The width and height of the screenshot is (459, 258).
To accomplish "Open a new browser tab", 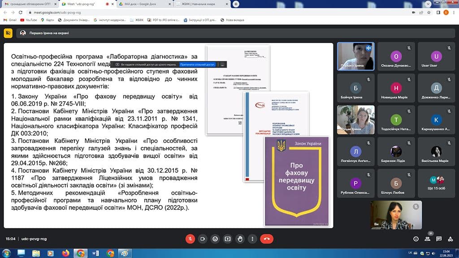I will coord(236,4).
